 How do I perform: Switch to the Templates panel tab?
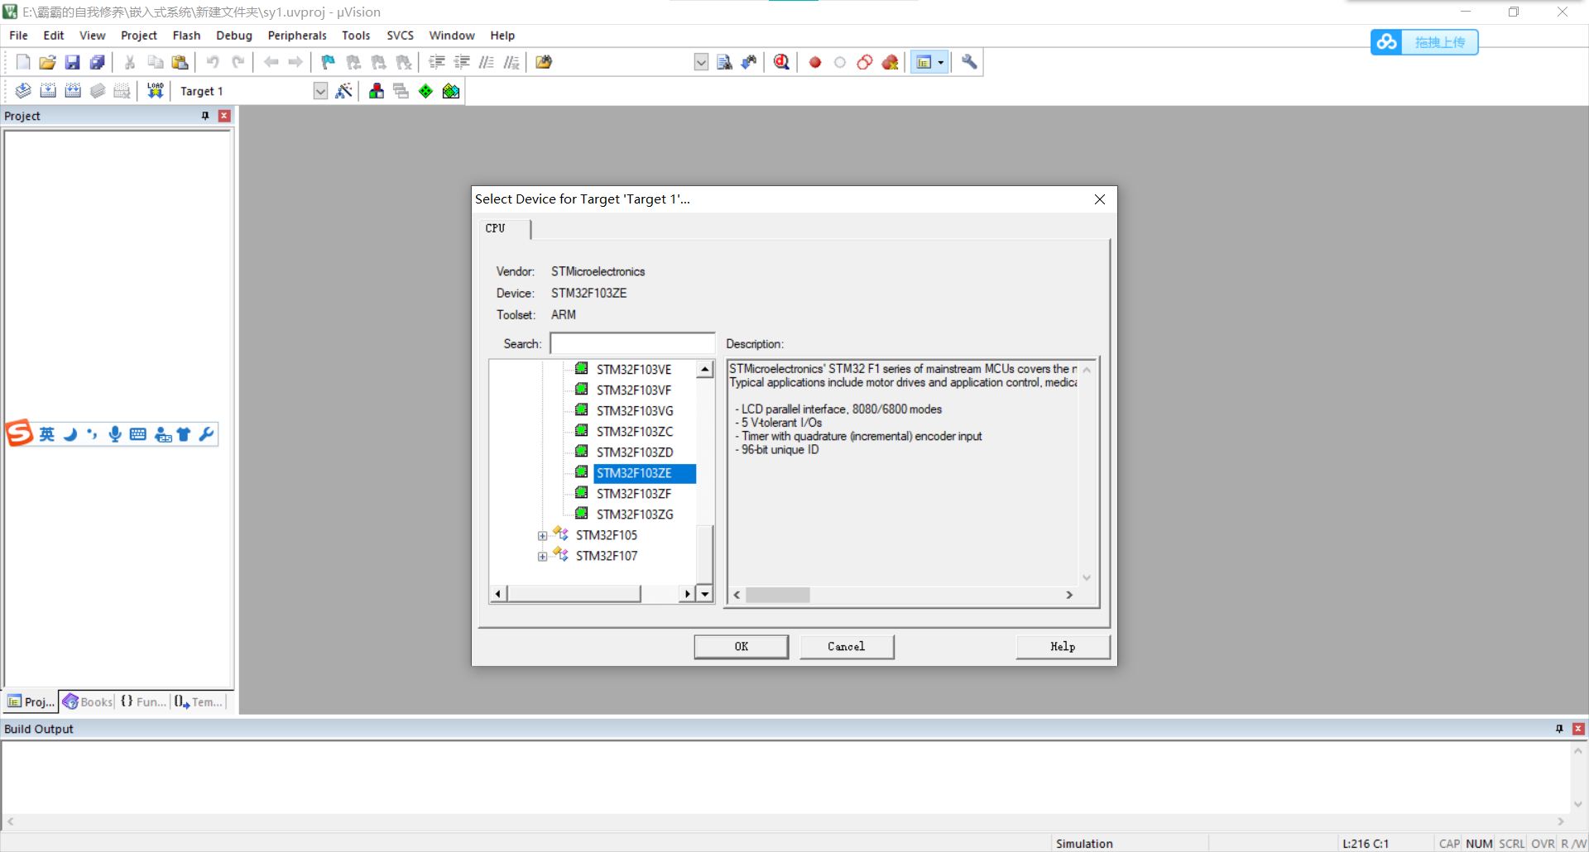[x=199, y=701]
